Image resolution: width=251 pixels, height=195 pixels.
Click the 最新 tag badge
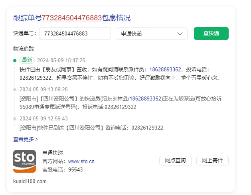pos(27,60)
